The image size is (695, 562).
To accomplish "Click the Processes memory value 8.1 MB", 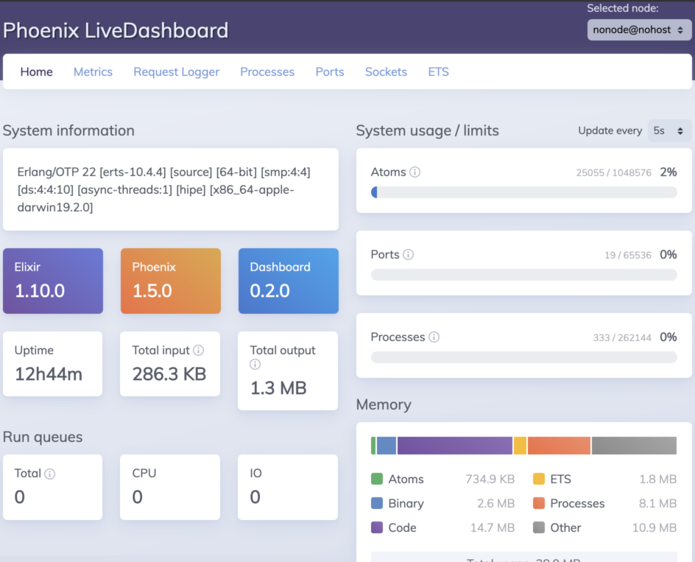I will (x=657, y=504).
